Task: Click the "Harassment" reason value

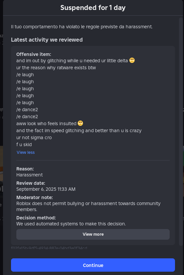Action: (29, 175)
